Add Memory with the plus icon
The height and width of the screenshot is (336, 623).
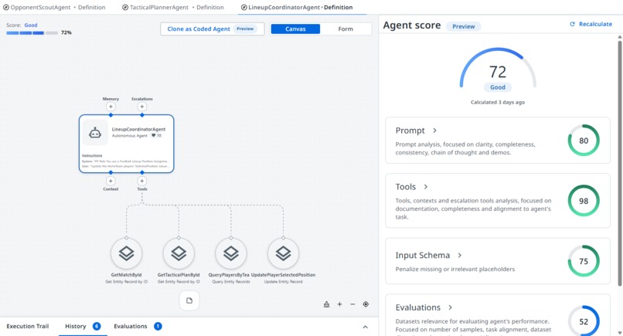point(111,107)
